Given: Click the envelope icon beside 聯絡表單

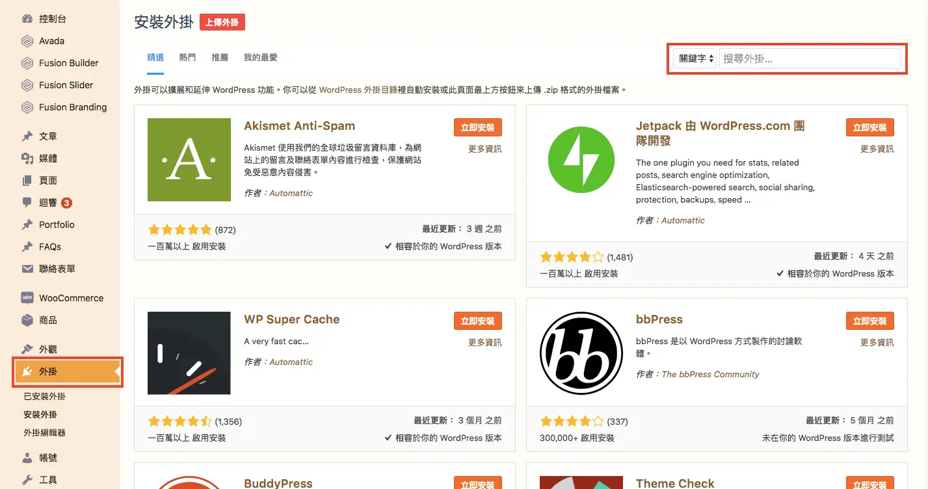Looking at the screenshot, I should pos(27,269).
